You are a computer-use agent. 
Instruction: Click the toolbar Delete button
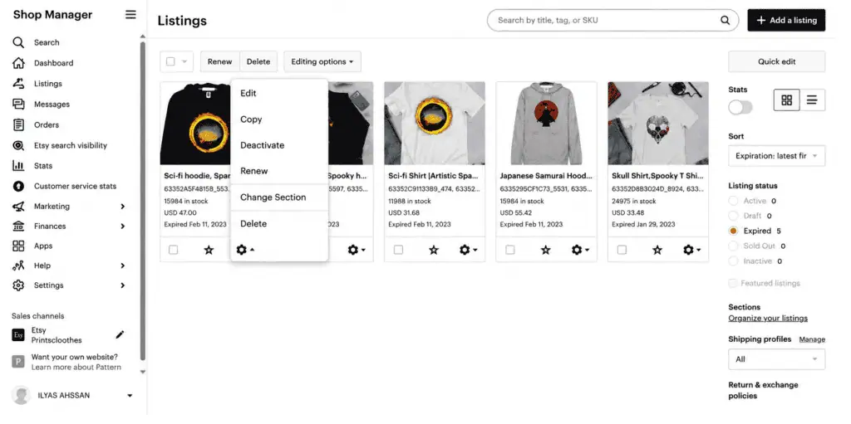[x=258, y=61]
